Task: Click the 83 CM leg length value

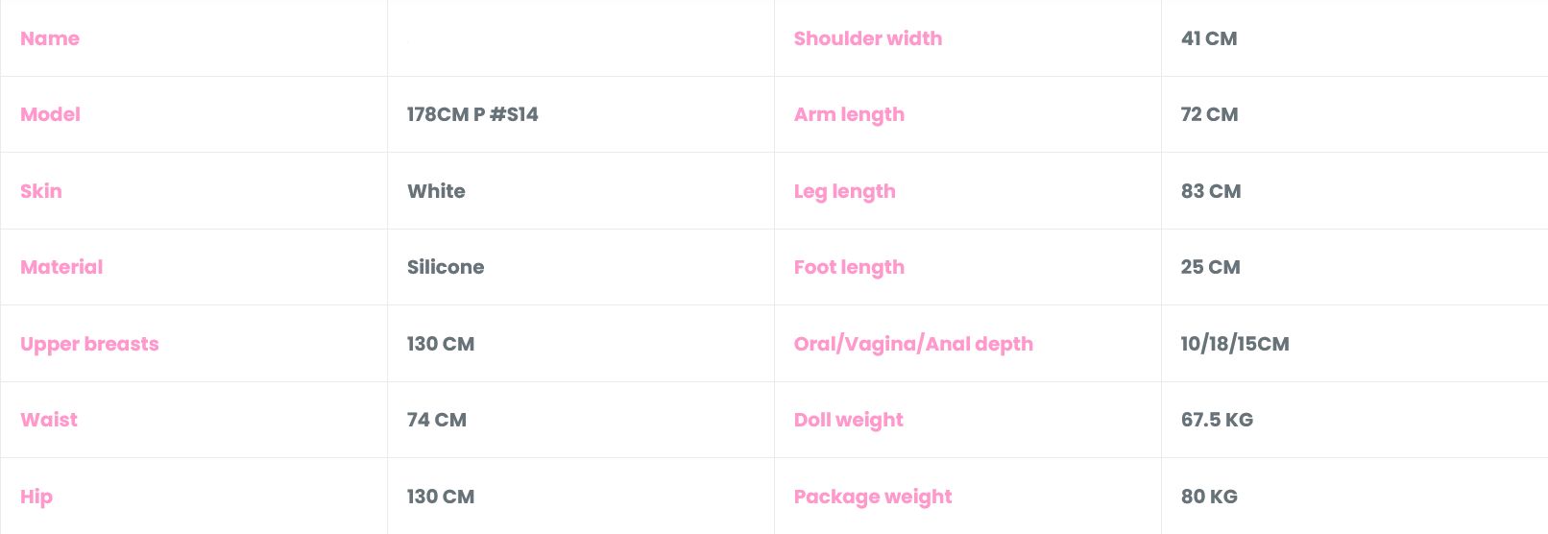Action: pos(1211,191)
